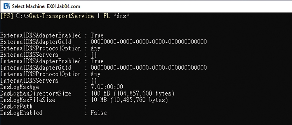
Task: Click the Get-TransportService command text
Action: tap(62, 16)
